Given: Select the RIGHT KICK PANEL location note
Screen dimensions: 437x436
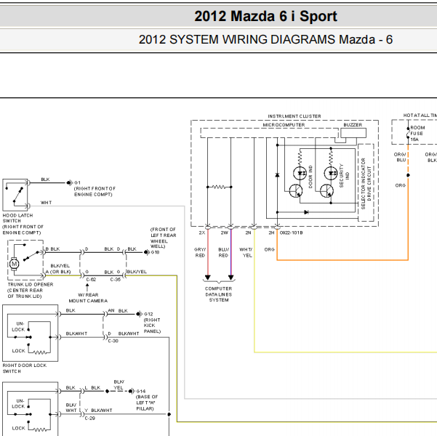Looking at the screenshot, I should 152,326.
